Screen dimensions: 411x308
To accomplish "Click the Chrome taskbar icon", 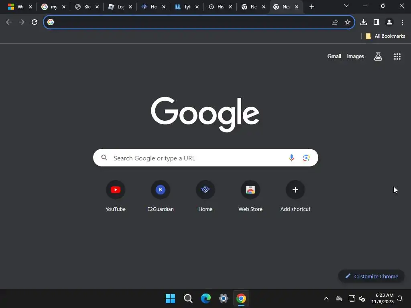I will pyautogui.click(x=241, y=298).
